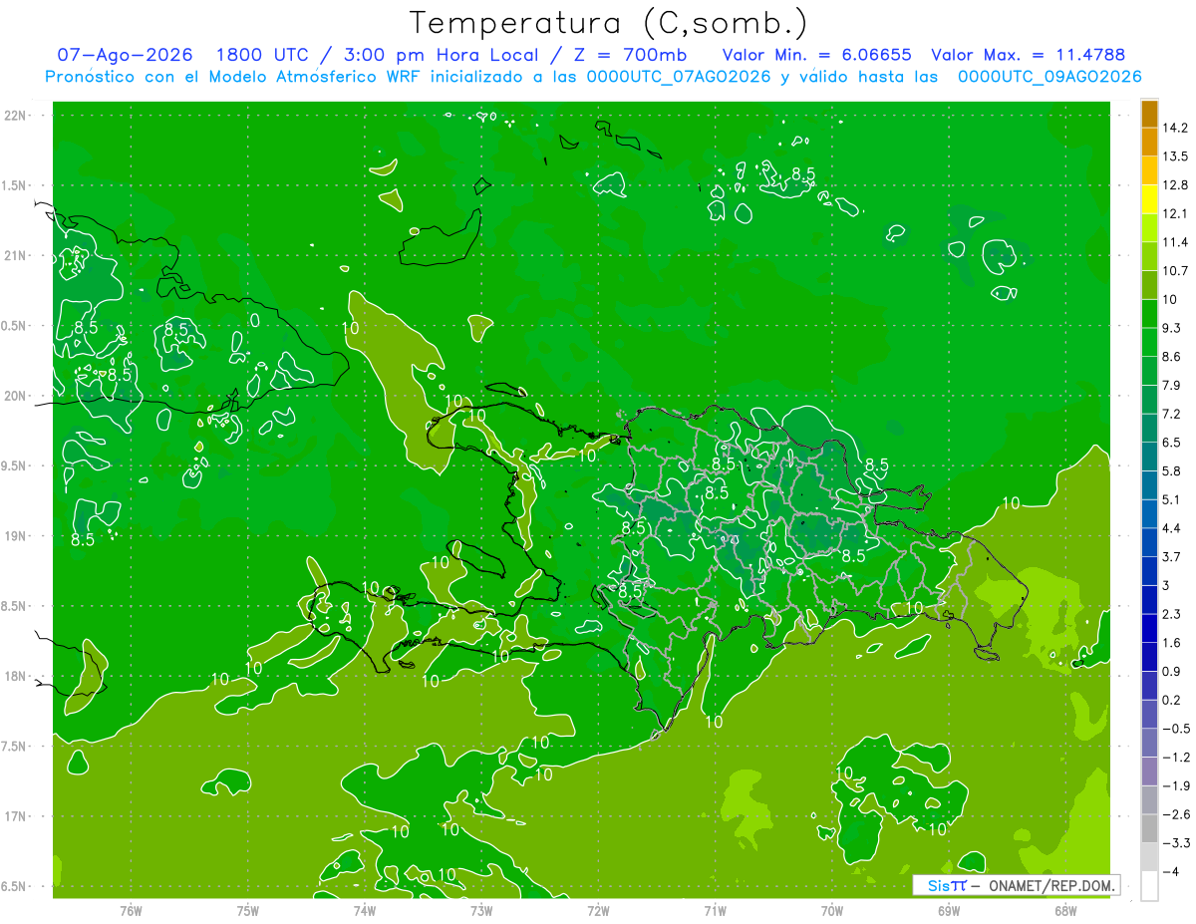Image resolution: width=1196 pixels, height=924 pixels.
Task: Click the "Valor Max. = 11.4788" readout
Action: (x=1027, y=55)
